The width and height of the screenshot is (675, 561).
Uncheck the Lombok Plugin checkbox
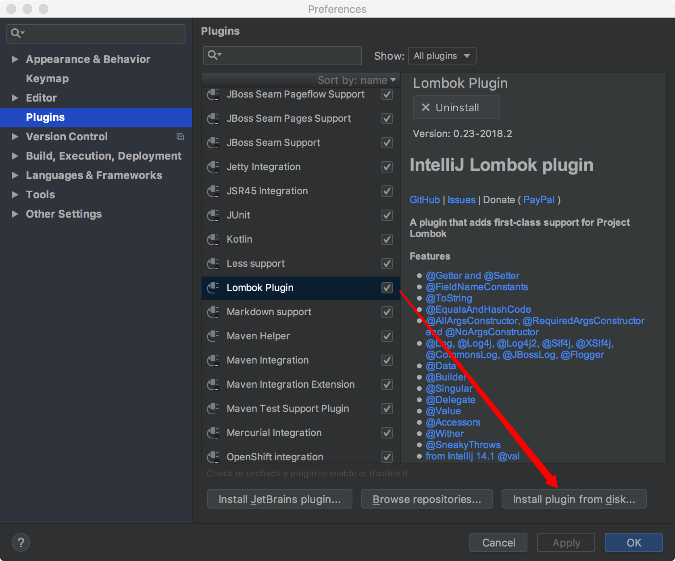pos(387,288)
